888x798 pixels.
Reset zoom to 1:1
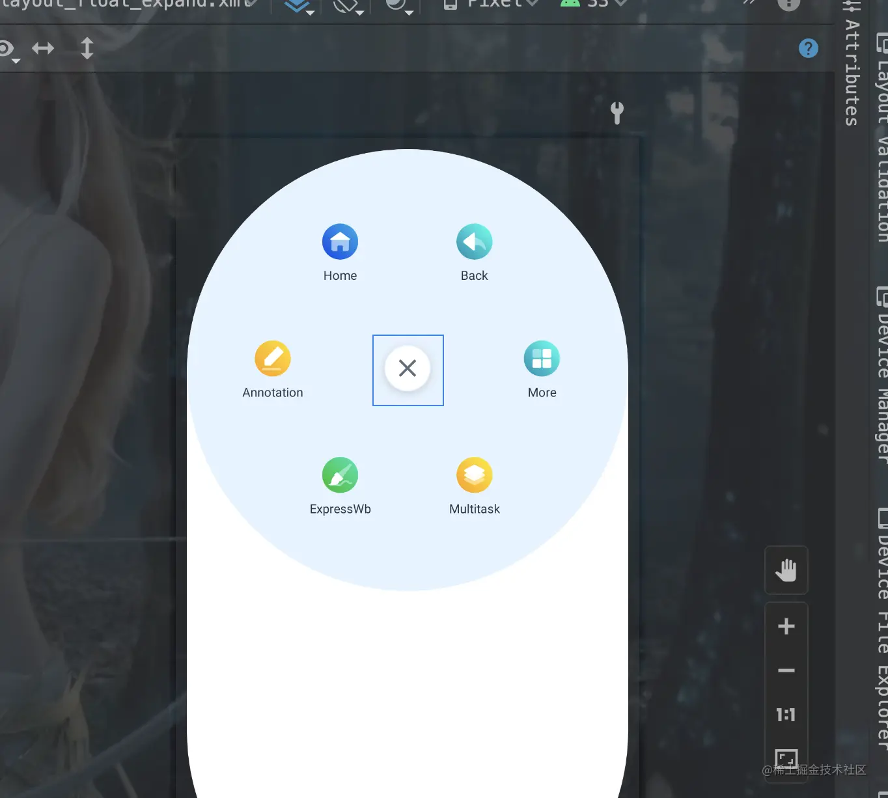tap(786, 715)
